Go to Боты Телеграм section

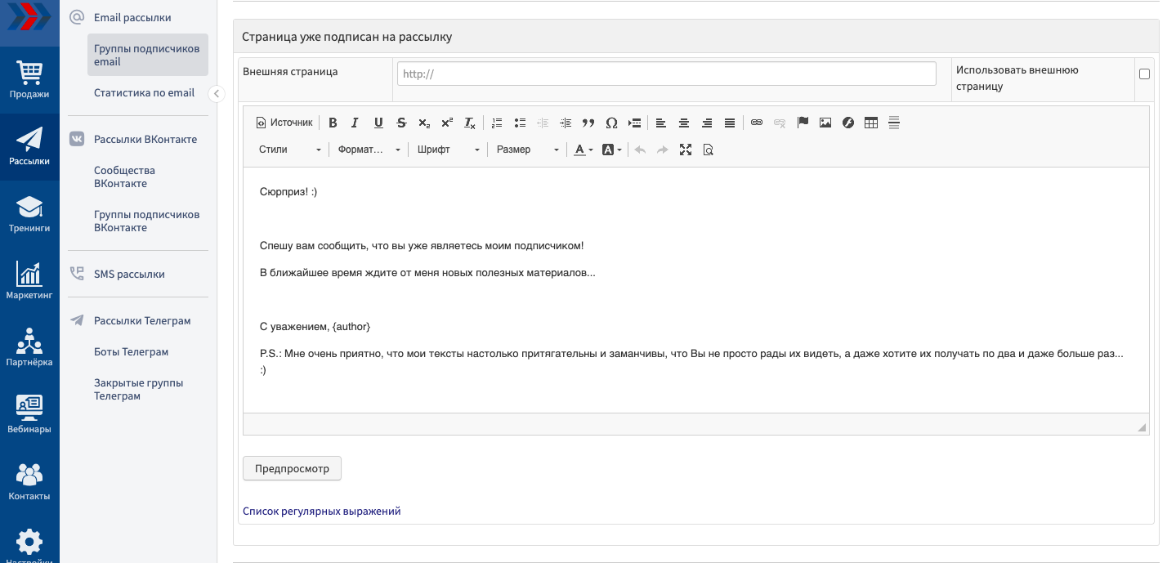pos(131,352)
